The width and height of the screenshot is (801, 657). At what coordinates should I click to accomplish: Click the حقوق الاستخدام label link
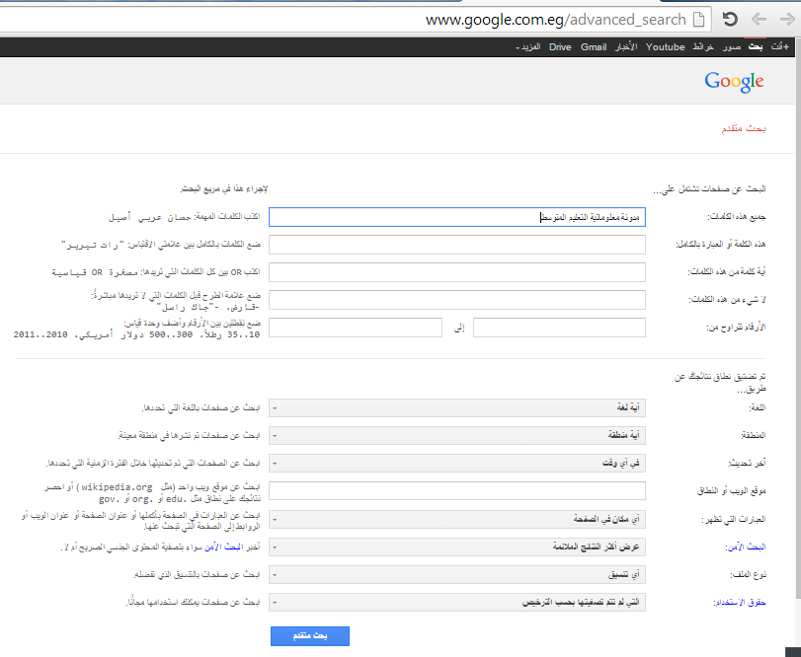(739, 603)
